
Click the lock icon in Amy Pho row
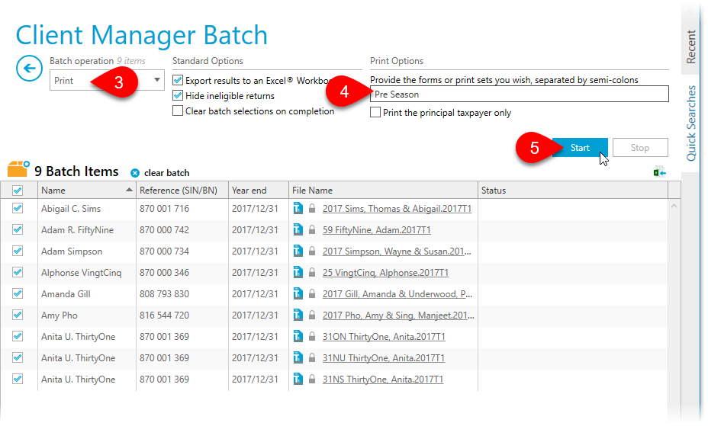point(312,315)
